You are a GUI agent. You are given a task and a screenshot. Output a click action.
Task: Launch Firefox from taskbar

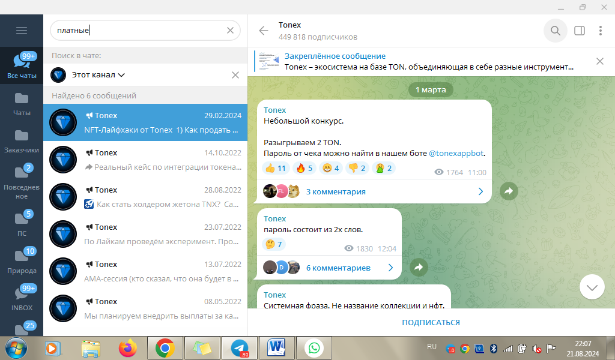coord(128,348)
